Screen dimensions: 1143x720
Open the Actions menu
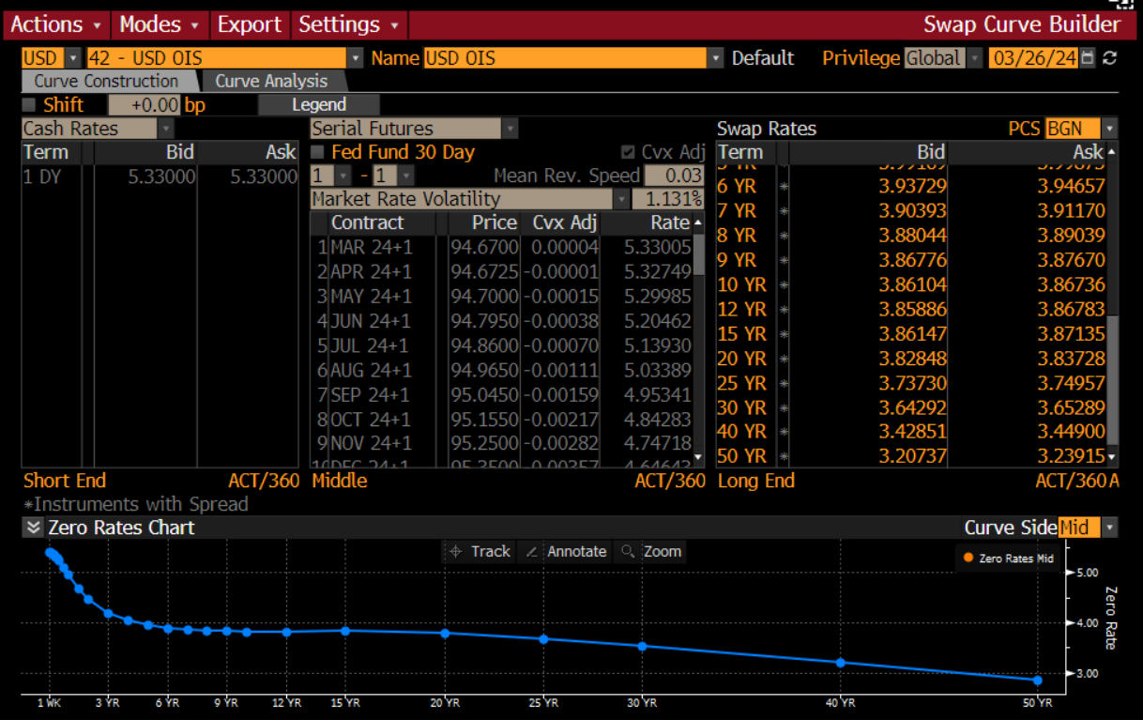[58, 24]
